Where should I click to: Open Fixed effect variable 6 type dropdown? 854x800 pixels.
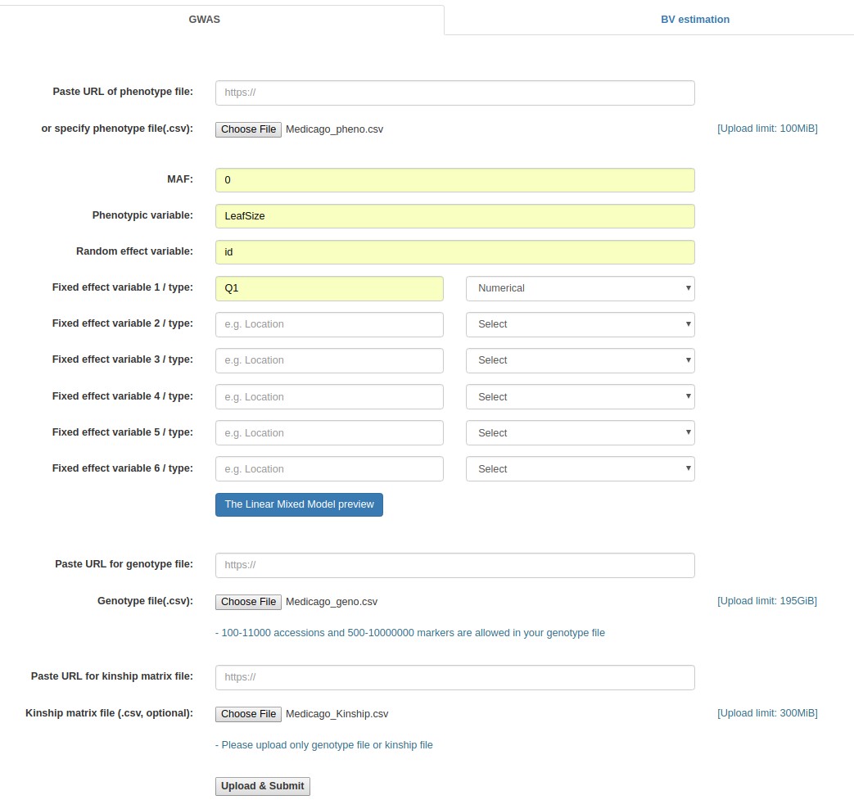click(580, 468)
